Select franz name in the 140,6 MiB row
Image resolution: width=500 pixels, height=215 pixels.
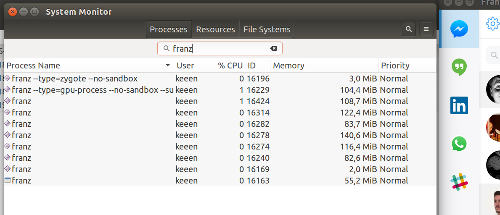point(21,135)
